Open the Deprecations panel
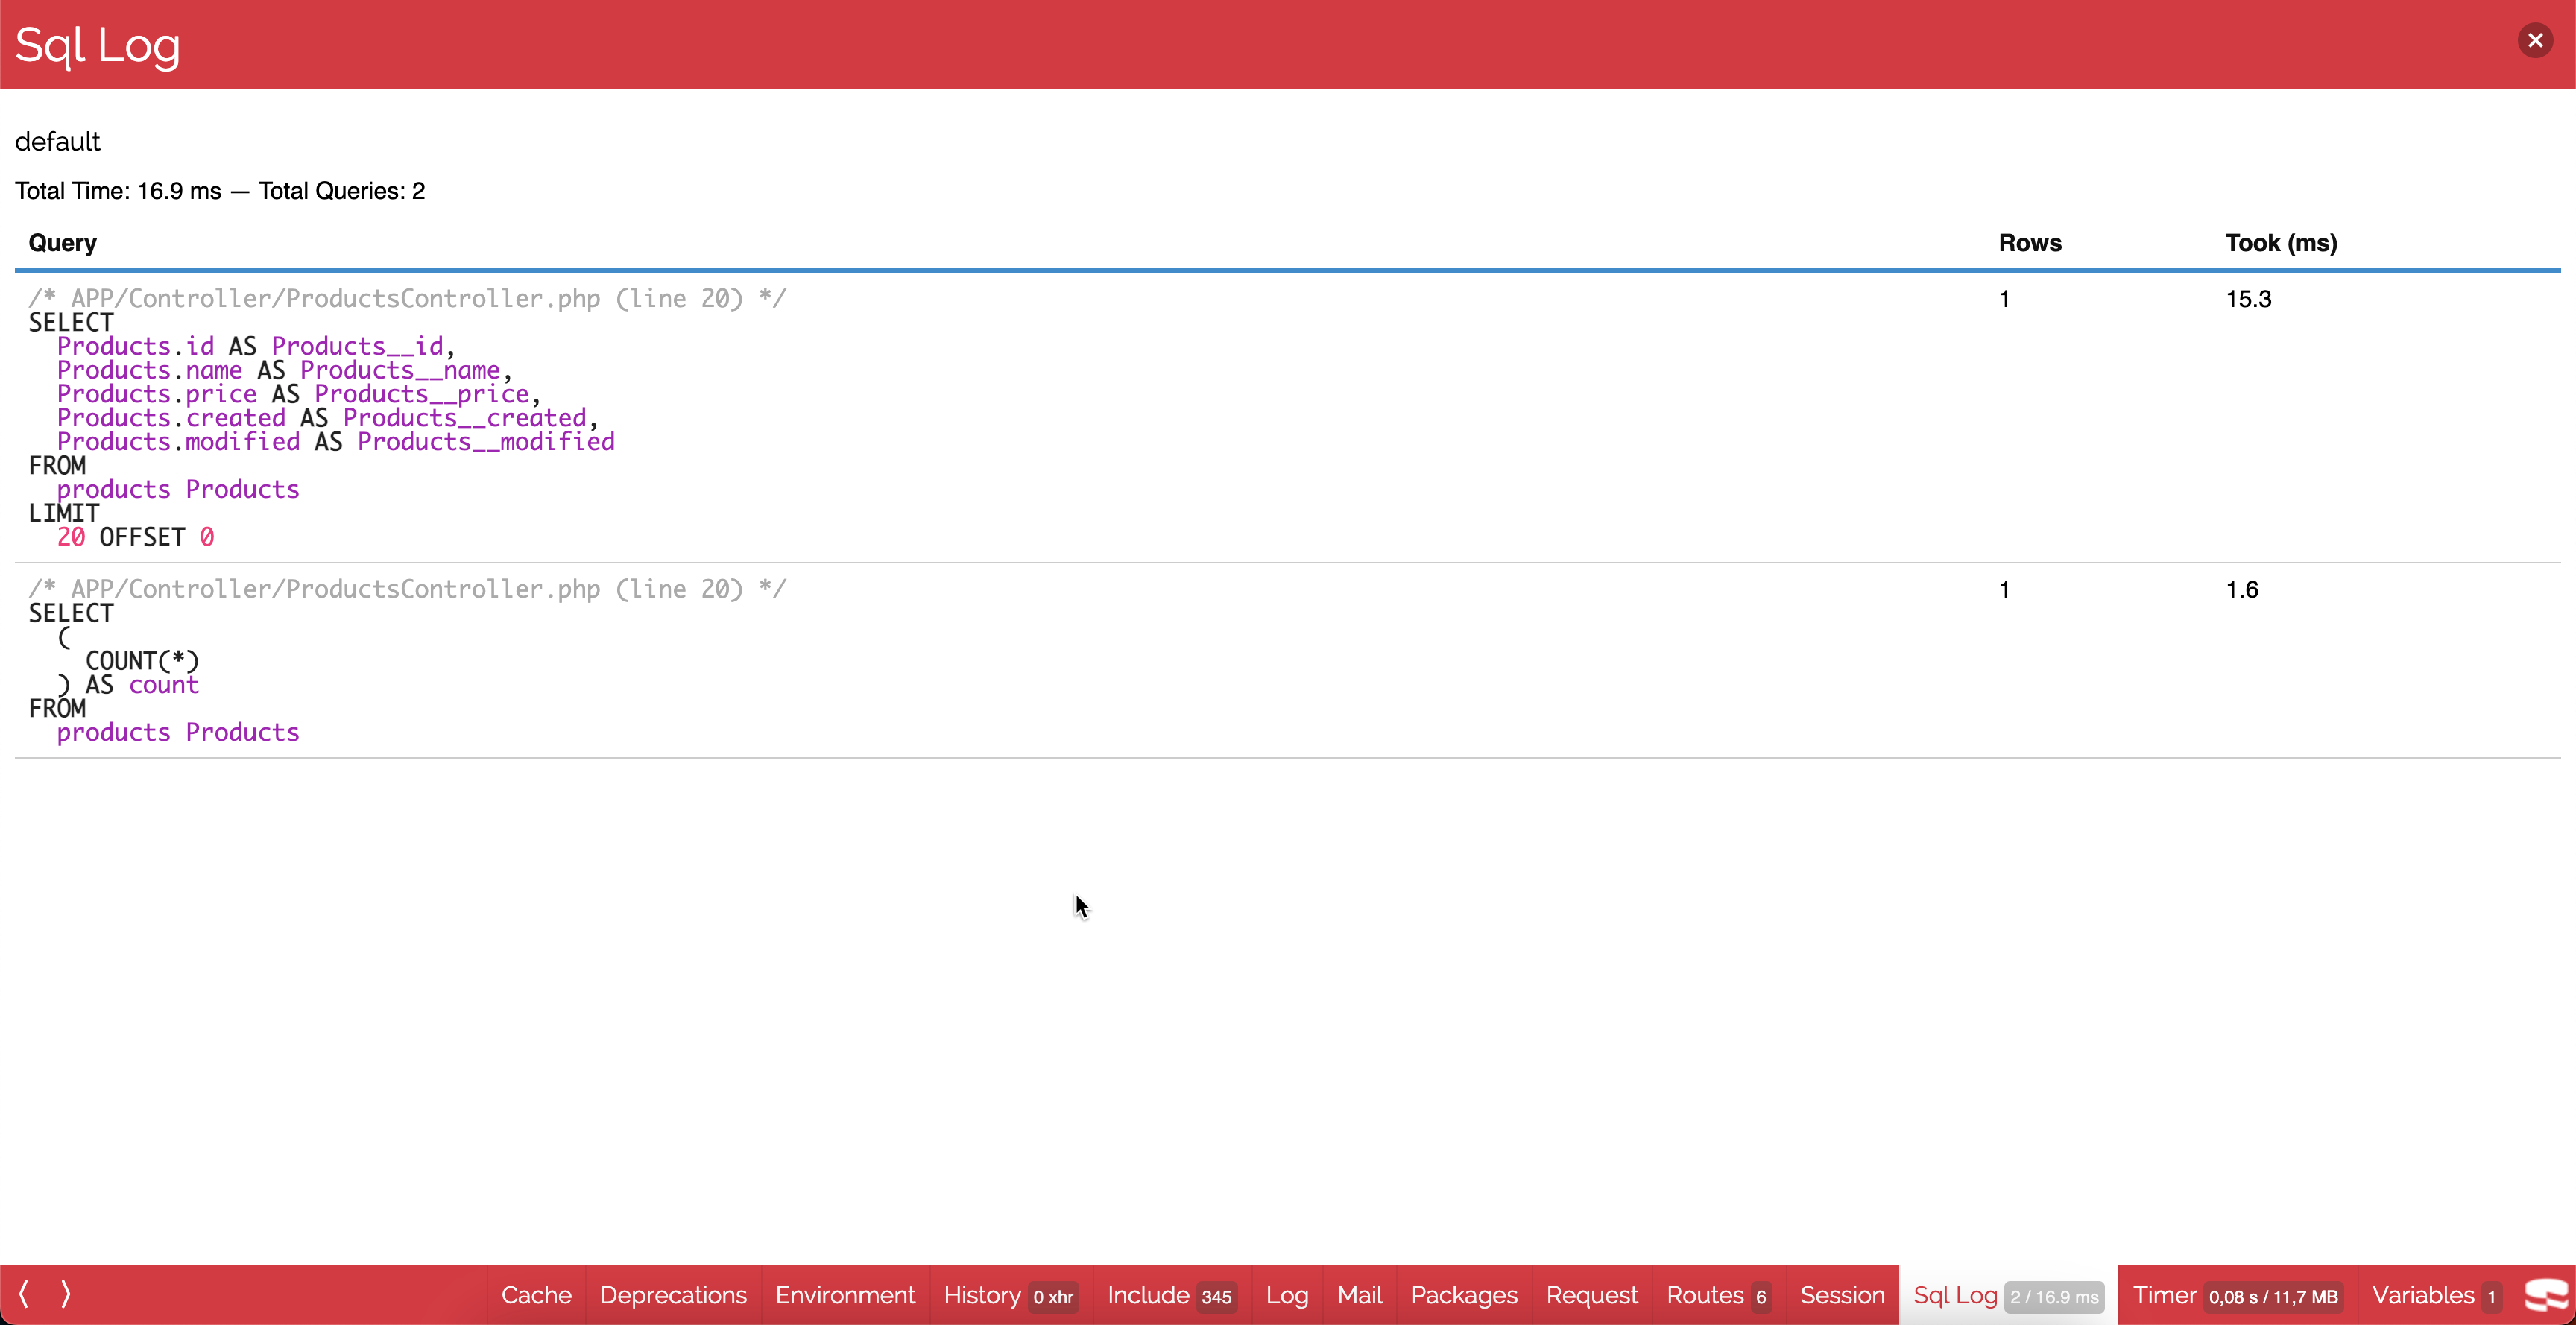Viewport: 2576px width, 1325px height. click(x=673, y=1295)
